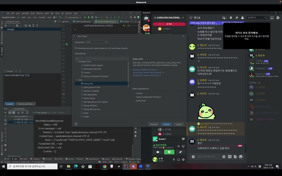
Task: Open the IntelliJ File menu
Action: pyautogui.click(x=8, y=13)
